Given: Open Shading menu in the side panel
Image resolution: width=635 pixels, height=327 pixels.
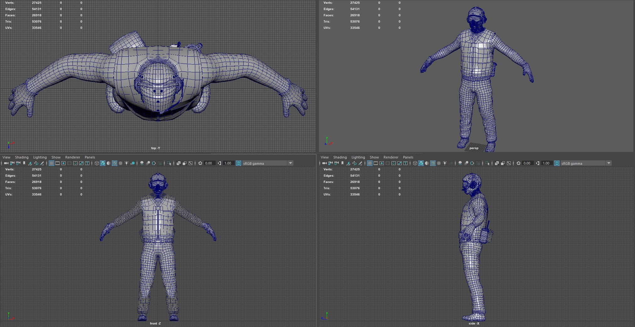Looking at the screenshot, I should pos(340,157).
